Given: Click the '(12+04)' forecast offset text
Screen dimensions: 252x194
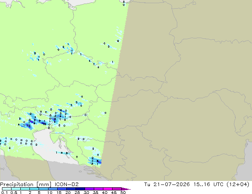Looking at the screenshot, I should pos(238,184).
